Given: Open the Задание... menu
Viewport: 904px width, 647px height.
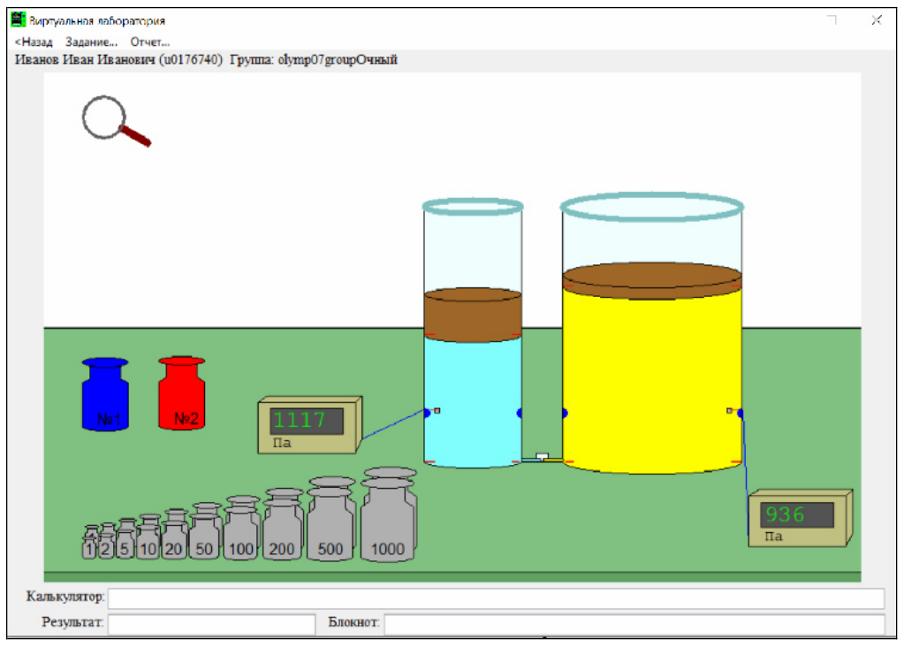Looking at the screenshot, I should [x=91, y=42].
